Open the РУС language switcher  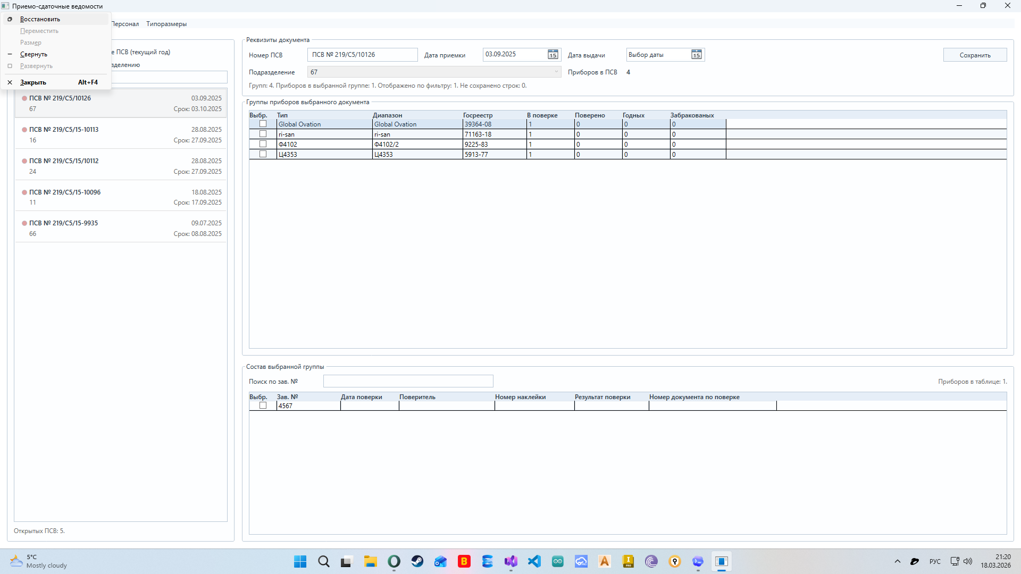[x=935, y=561]
